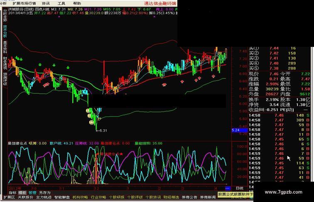The height and width of the screenshot is (202, 314).
Task: Click the 14:58 trade of 309 B
Action: [x=279, y=120]
